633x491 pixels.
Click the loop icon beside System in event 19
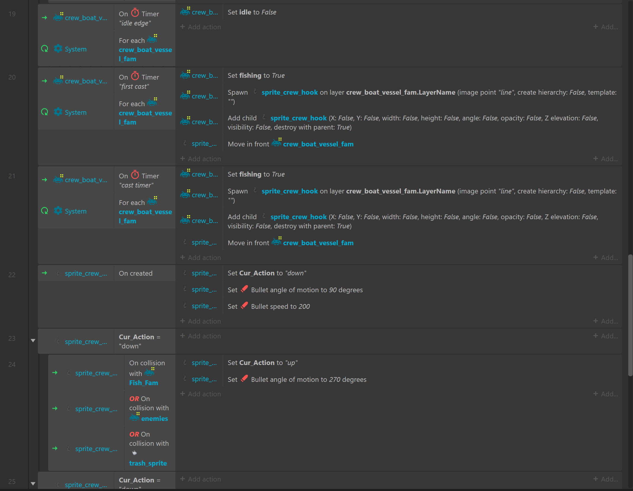45,49
